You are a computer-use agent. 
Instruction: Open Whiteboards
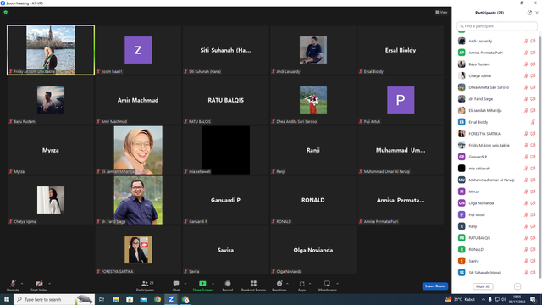(327, 286)
